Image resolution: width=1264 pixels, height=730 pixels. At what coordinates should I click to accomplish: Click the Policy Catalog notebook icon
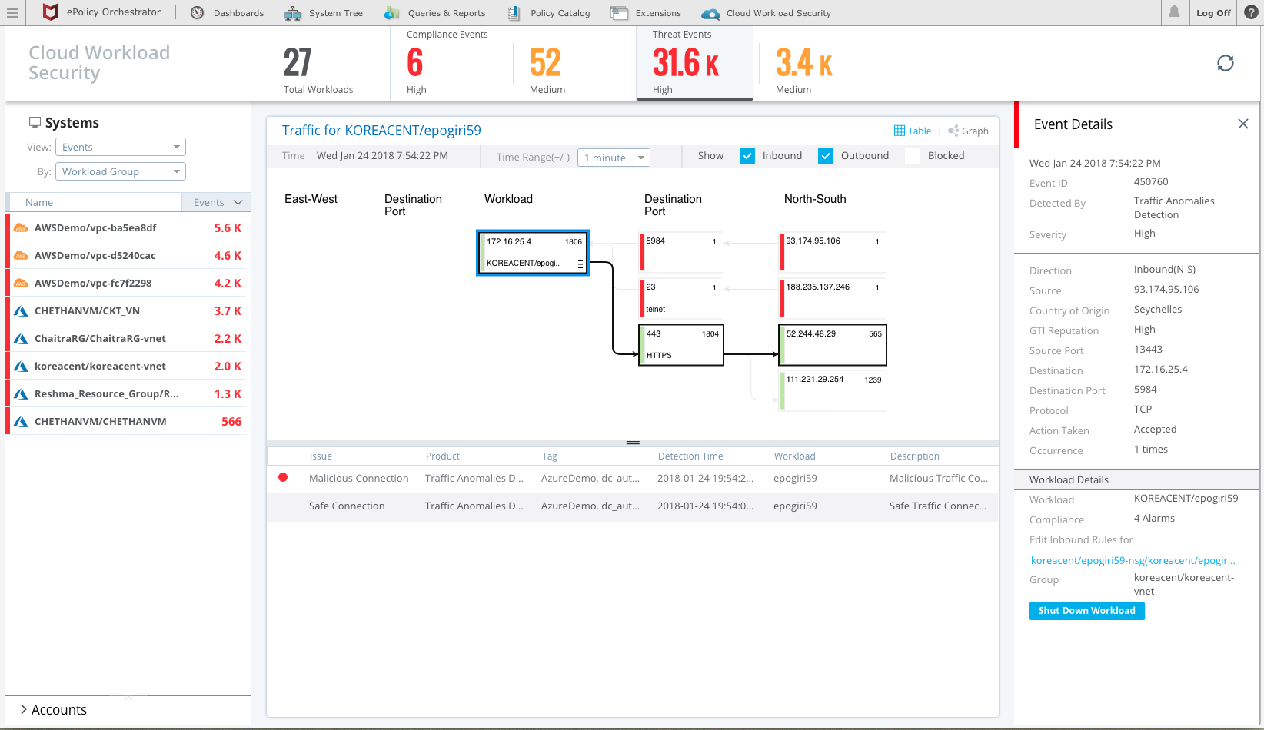pyautogui.click(x=512, y=12)
